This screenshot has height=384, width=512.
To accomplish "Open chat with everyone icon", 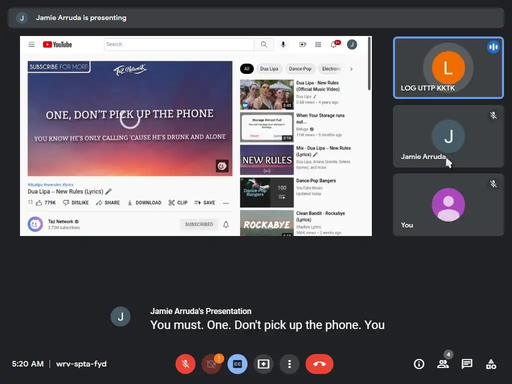I will (x=467, y=364).
